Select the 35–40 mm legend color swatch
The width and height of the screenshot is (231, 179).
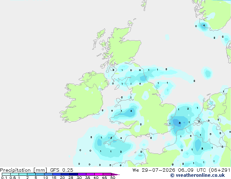(x=90, y=174)
